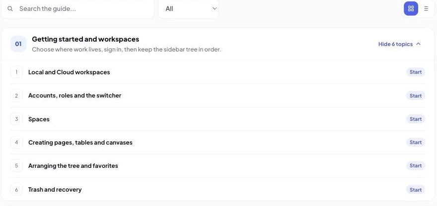Viewport: 437px width, 206px height.
Task: Focus the Search the guide field
Action: click(78, 8)
